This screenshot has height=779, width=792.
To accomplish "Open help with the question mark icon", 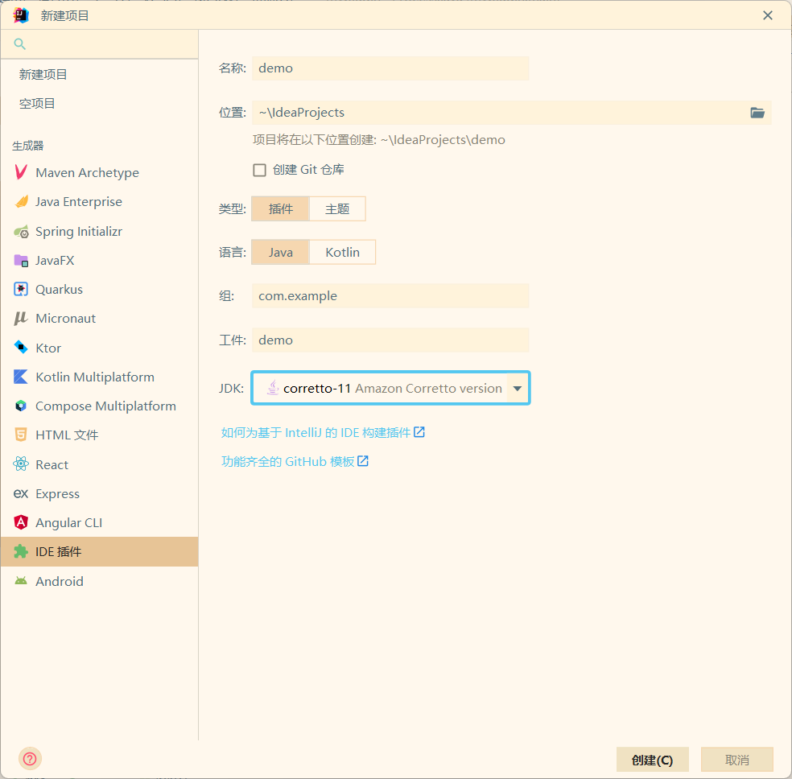I will click(x=30, y=759).
